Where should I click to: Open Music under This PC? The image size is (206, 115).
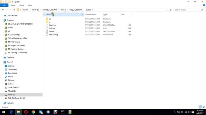(10, 77)
